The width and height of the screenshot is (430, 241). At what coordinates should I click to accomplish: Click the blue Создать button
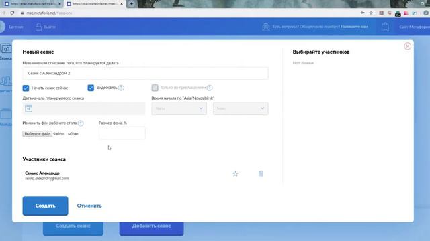coord(45,206)
